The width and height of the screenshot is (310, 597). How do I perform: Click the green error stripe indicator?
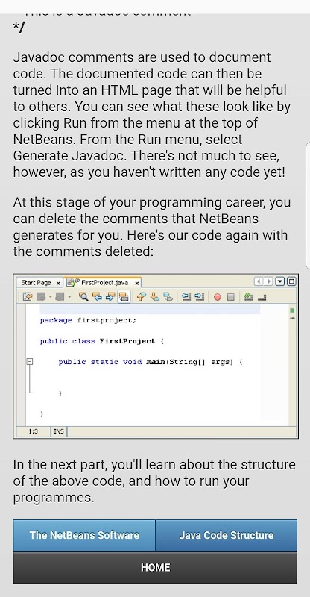pyautogui.click(x=292, y=310)
